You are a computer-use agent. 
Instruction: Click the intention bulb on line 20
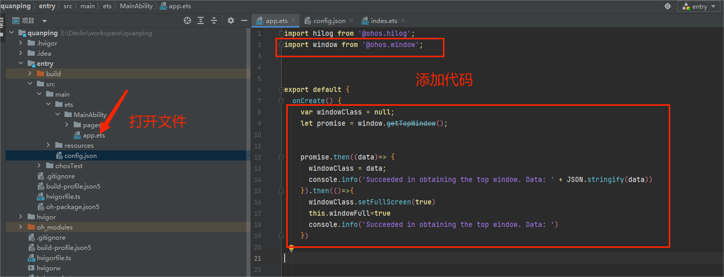coord(291,248)
